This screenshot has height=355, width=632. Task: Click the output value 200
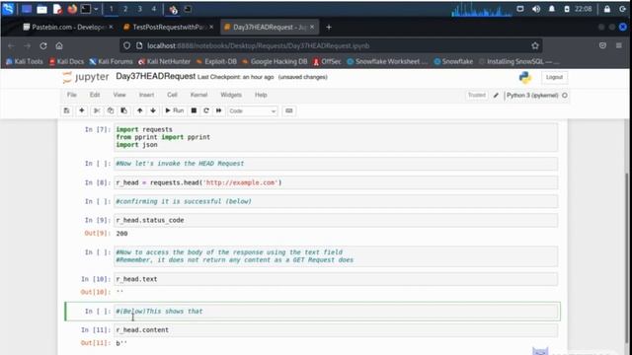coord(121,234)
